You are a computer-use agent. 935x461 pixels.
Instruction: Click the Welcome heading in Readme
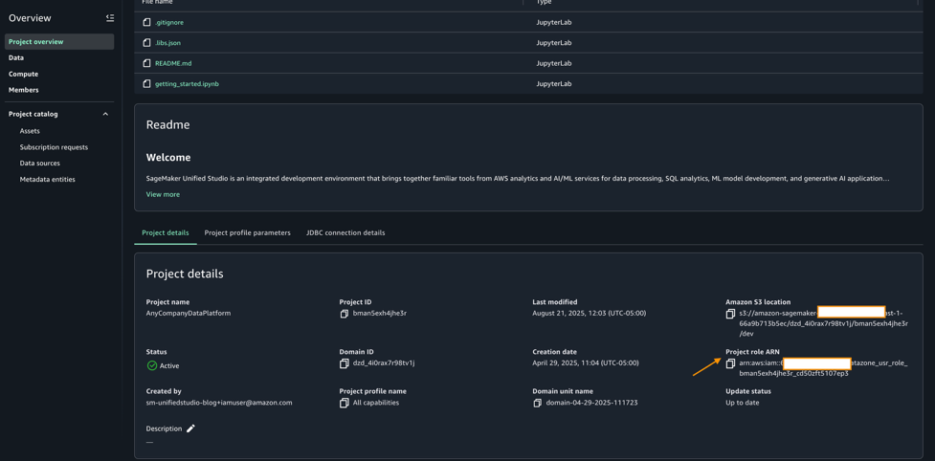pos(168,158)
